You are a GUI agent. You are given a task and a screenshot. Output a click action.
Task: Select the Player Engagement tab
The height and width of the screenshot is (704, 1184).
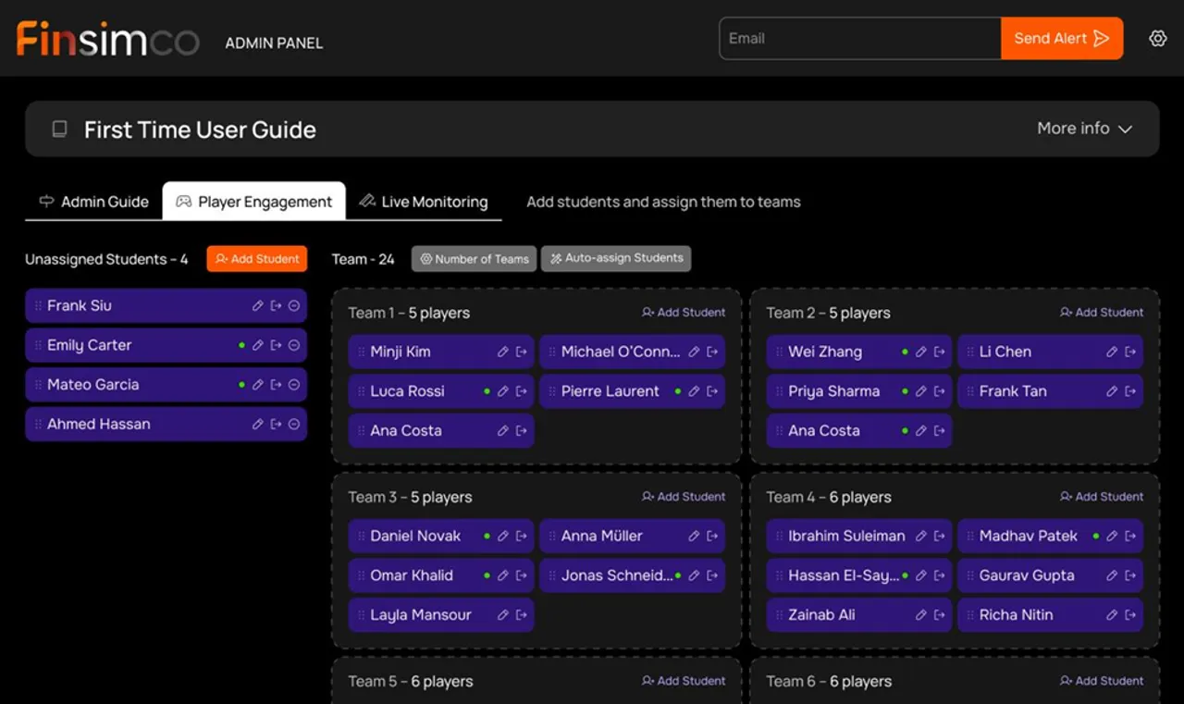pos(254,202)
